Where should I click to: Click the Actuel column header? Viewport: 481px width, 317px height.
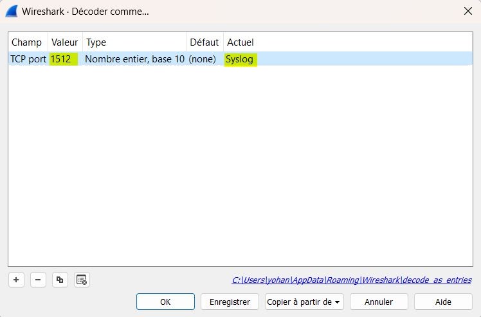pyautogui.click(x=348, y=42)
